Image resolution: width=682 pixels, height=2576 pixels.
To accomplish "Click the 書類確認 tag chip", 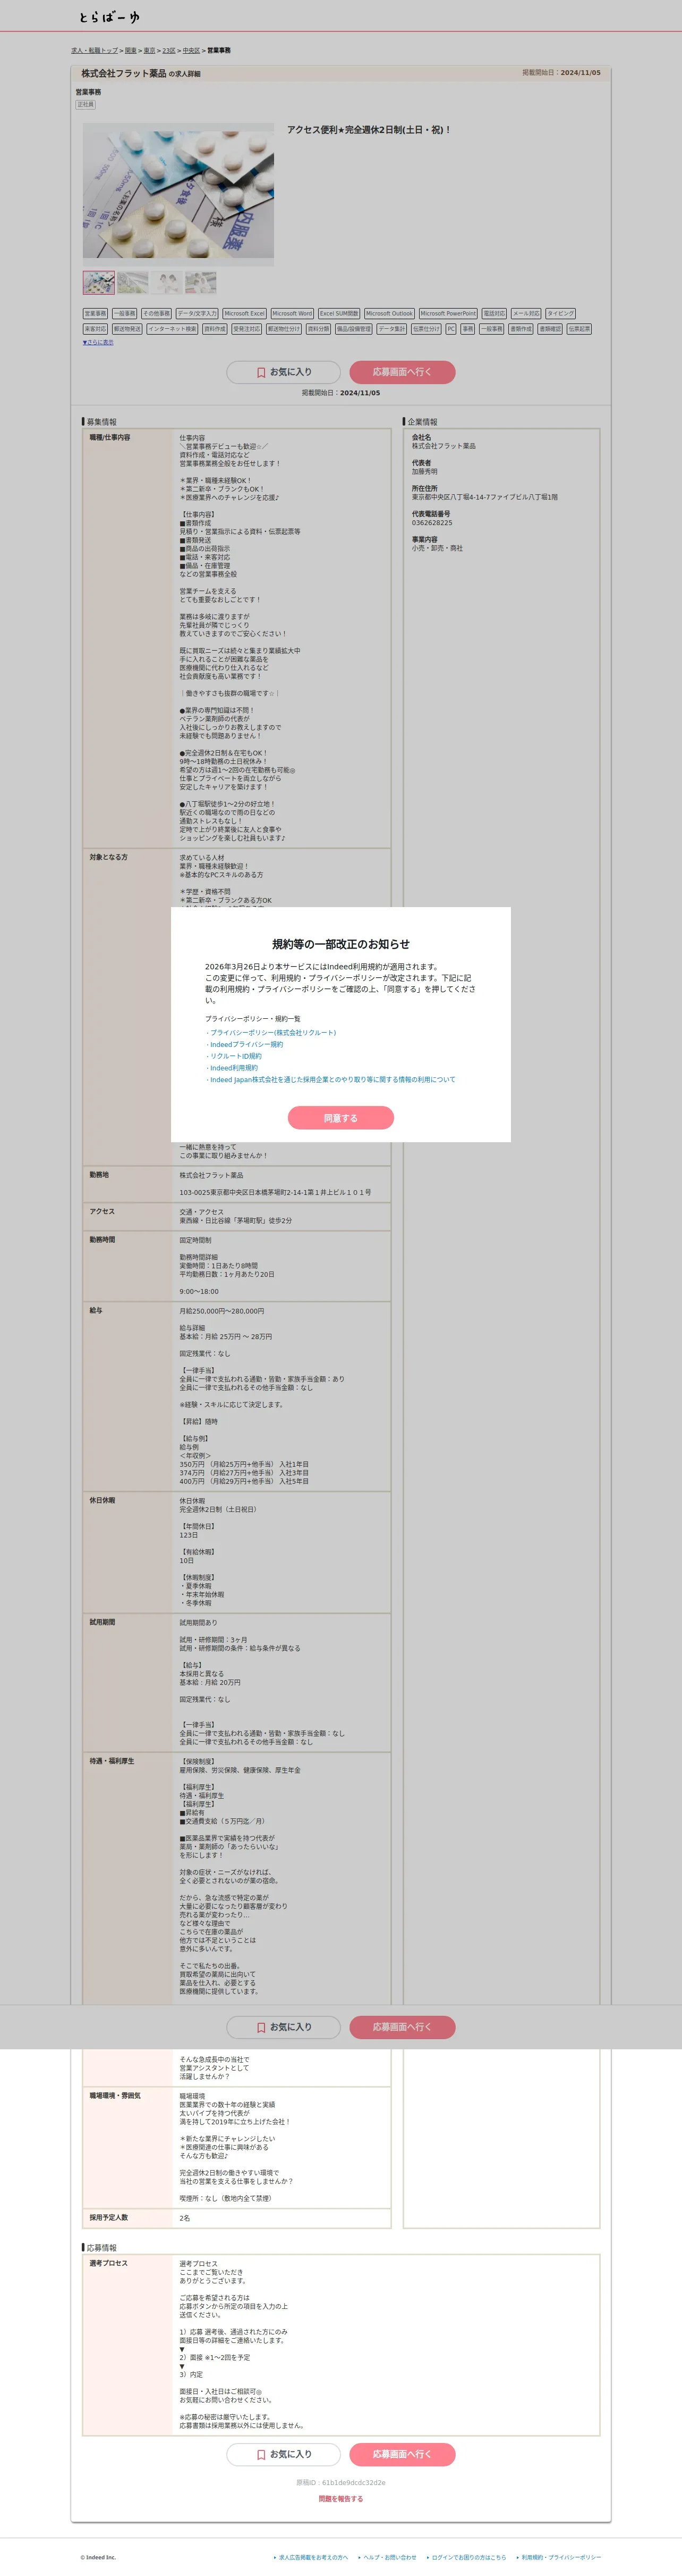I will (550, 329).
